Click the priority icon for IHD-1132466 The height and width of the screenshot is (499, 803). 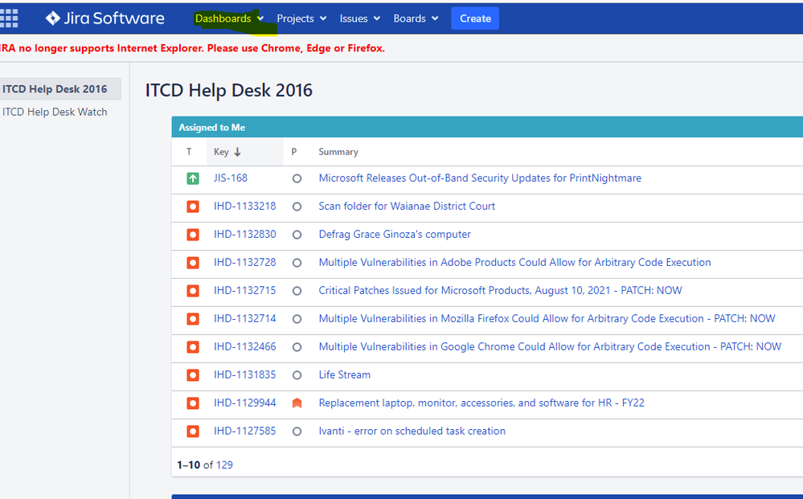coord(297,347)
